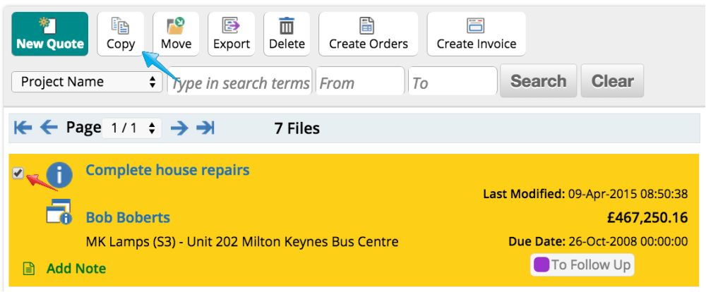Jump to the last page arrow

pos(205,128)
